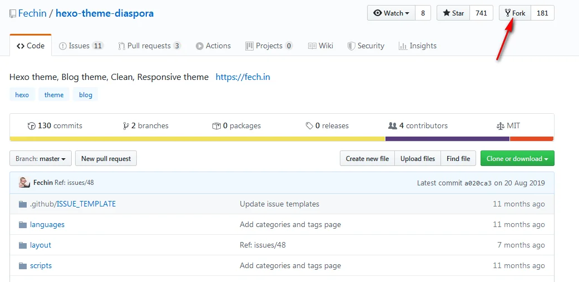
Task: Star this repository
Action: pos(453,13)
